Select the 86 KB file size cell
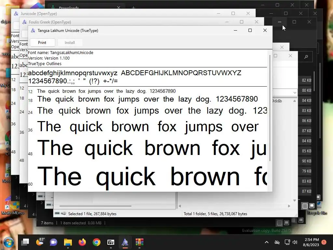333x250 pixels. tap(307, 121)
